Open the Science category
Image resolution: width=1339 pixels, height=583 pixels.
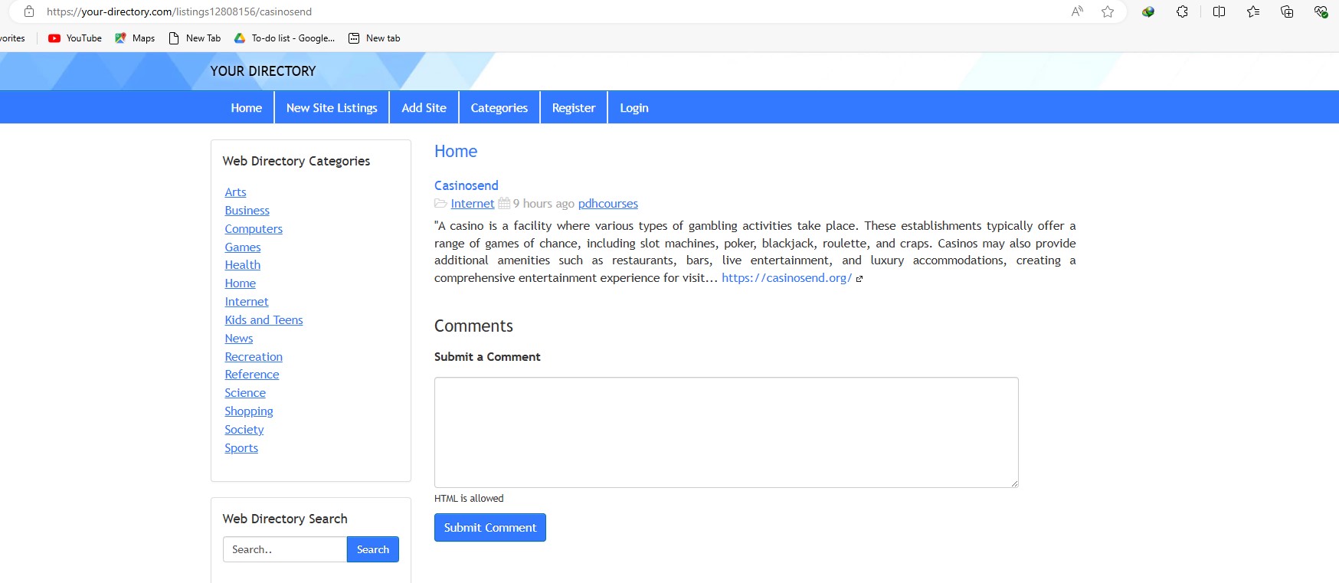pyautogui.click(x=245, y=393)
